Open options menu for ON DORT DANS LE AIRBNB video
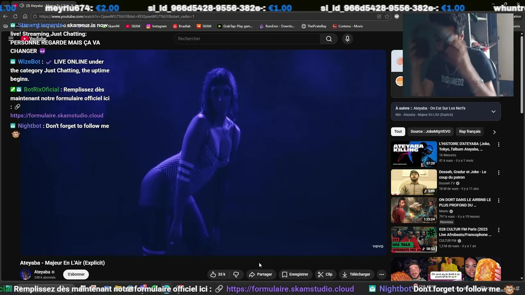The height and width of the screenshot is (295, 525). click(499, 201)
